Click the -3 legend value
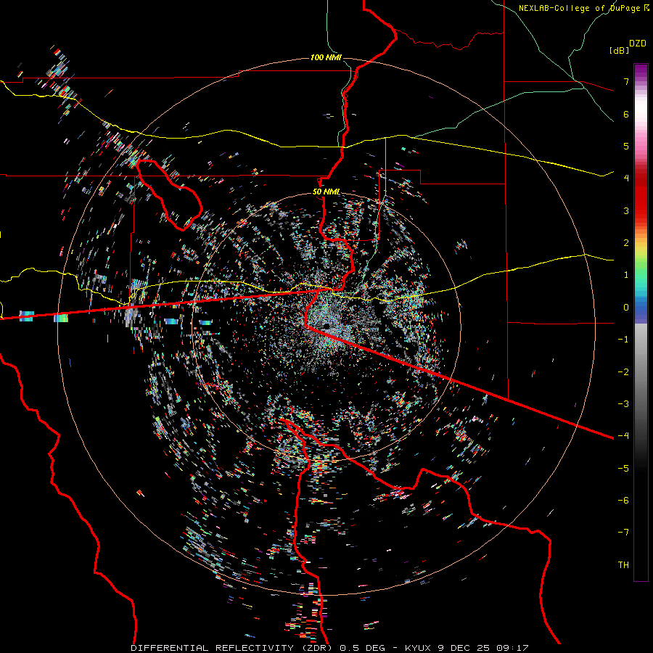 click(623, 404)
